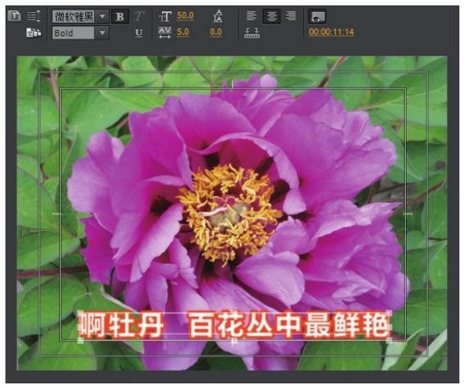Open Roll/Crawl Options icon
Screen dimensions: 464x388
tap(34, 16)
